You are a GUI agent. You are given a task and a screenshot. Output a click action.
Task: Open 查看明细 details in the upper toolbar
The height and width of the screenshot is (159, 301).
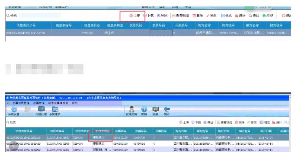[180, 16]
